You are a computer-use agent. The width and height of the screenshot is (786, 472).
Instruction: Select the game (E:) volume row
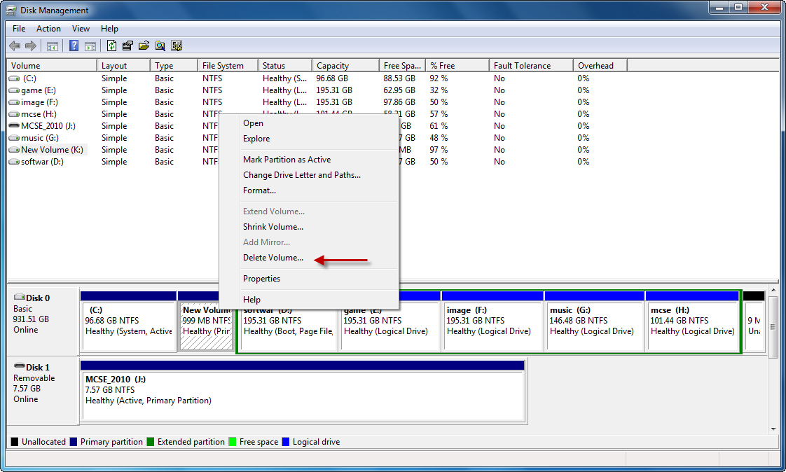[x=39, y=90]
